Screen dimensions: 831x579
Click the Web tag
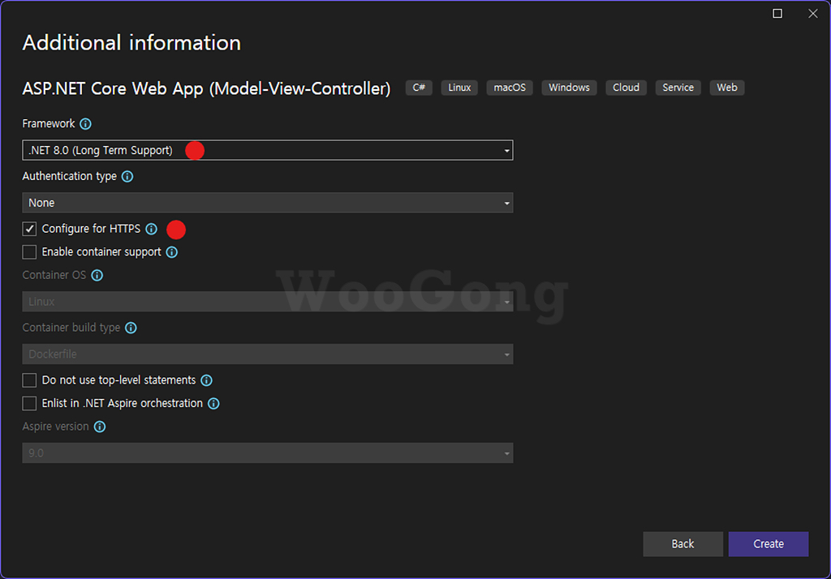coord(727,88)
